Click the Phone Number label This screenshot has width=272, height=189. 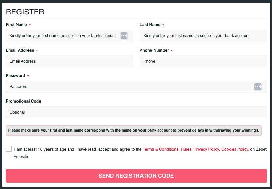pyautogui.click(x=154, y=50)
